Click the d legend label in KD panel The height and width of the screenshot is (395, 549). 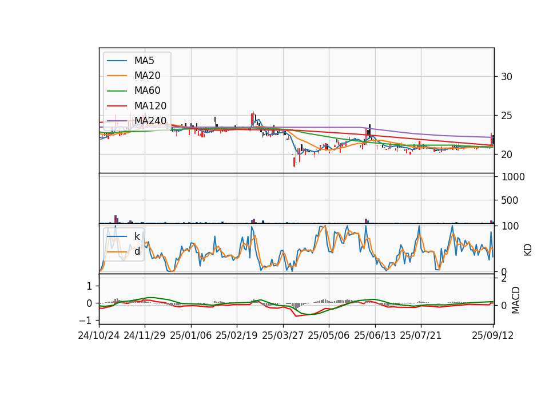click(x=137, y=251)
